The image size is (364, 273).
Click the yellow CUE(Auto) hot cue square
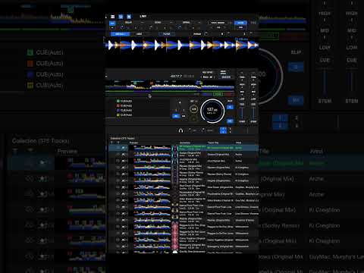(x=118, y=115)
